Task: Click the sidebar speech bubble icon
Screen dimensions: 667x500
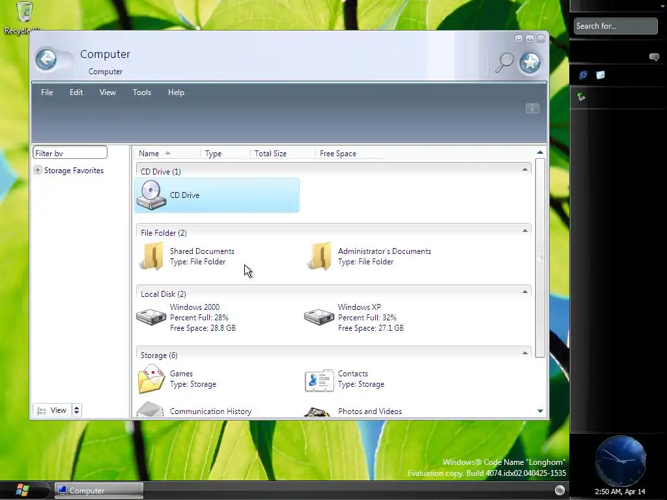Action: point(654,57)
